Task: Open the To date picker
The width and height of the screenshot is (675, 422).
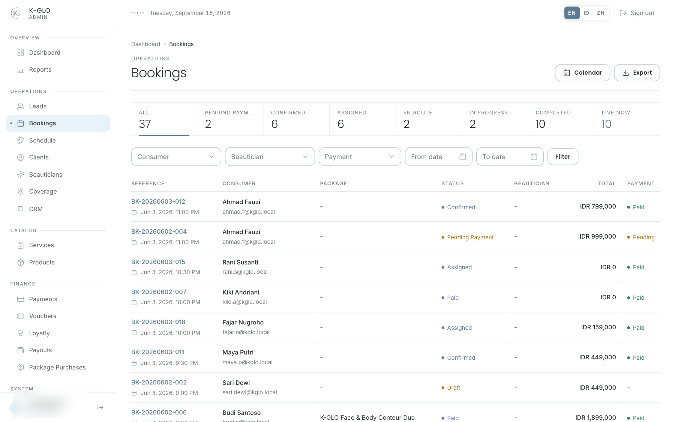Action: point(510,157)
